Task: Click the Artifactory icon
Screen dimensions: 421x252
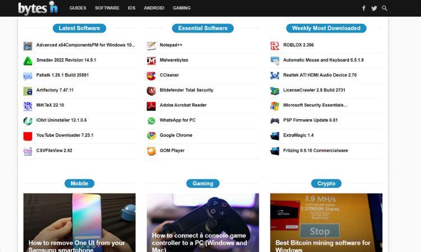Action: 28,91
